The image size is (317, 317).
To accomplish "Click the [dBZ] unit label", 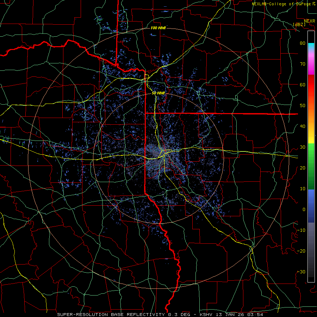I will coord(299,24).
